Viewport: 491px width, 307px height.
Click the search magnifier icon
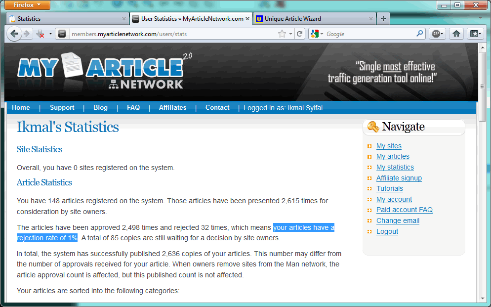point(419,34)
